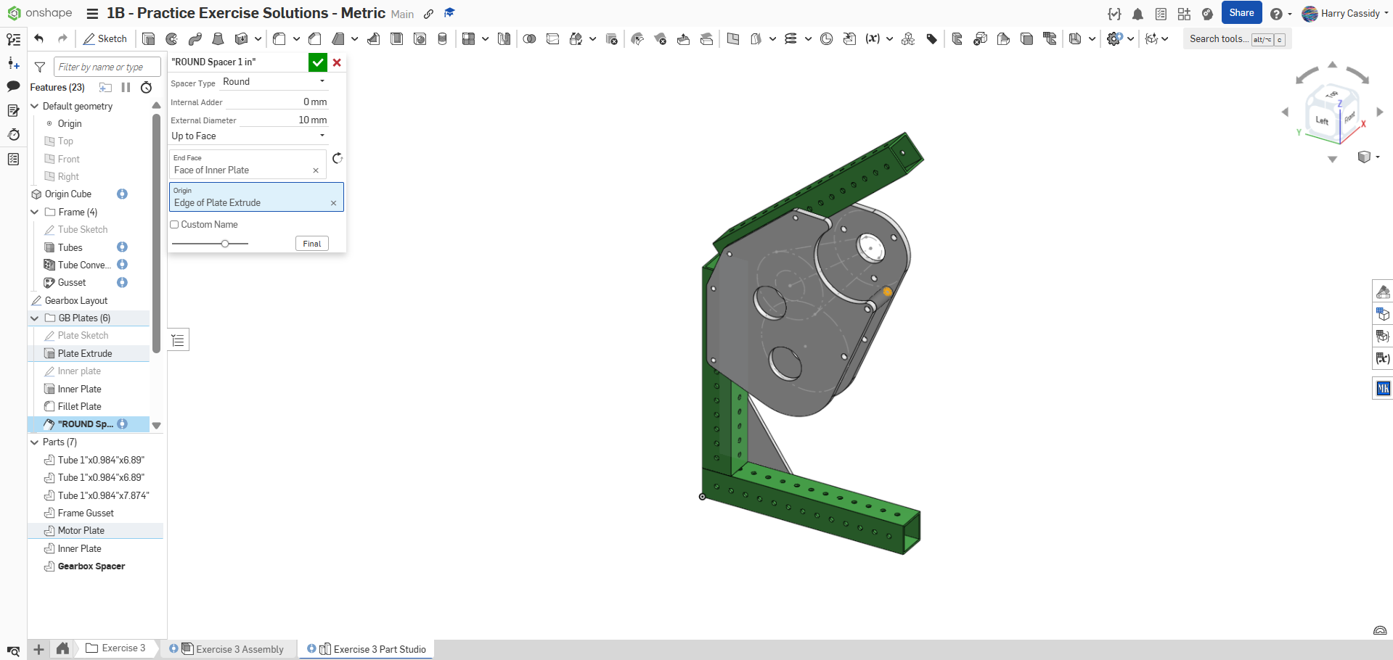The width and height of the screenshot is (1393, 660).
Task: Click the blue Share button
Action: (x=1241, y=13)
